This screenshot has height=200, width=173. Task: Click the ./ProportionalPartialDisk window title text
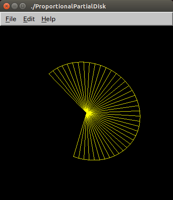68,6
